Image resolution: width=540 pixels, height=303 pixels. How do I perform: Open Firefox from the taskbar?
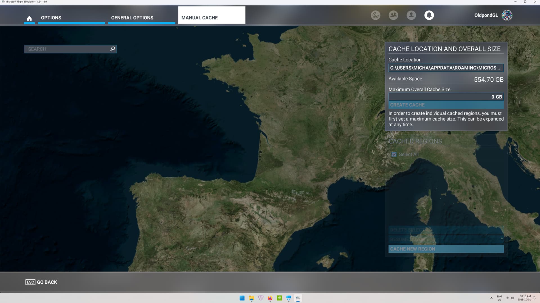click(270, 298)
